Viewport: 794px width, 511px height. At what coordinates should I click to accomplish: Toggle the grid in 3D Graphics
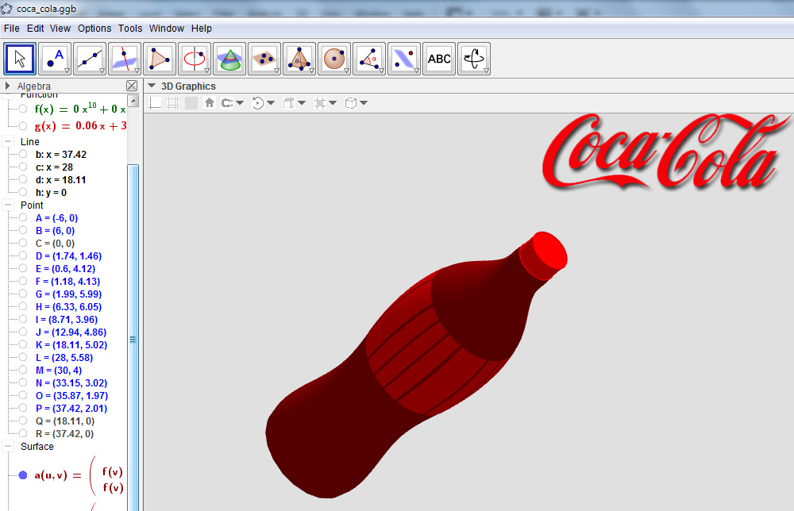173,103
